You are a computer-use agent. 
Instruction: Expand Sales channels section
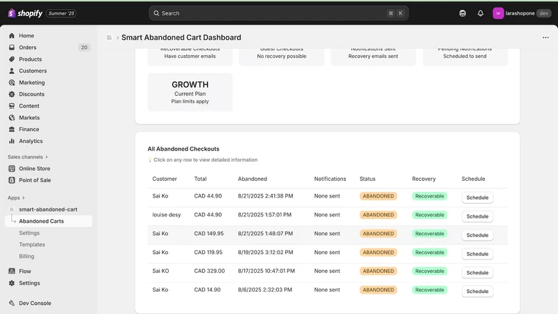28,156
